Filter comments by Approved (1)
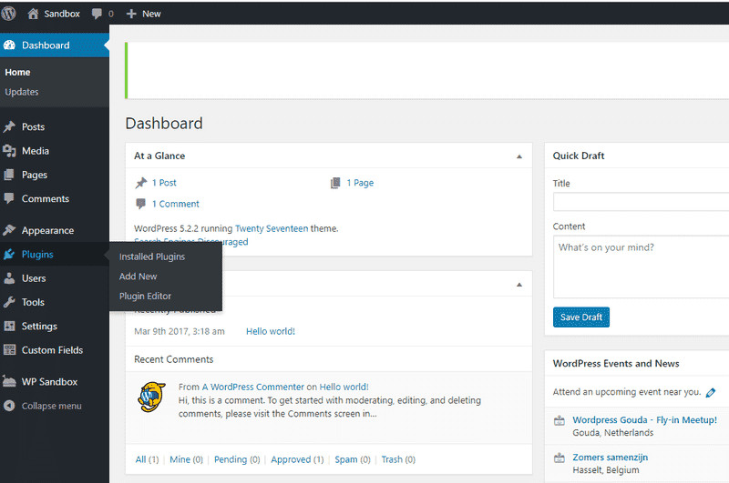729x483 pixels. 298,459
